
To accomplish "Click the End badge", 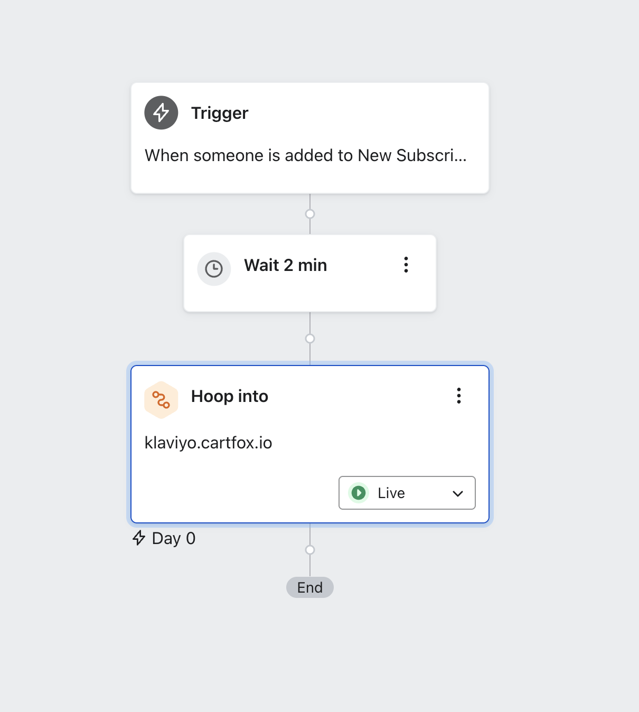I will pyautogui.click(x=309, y=587).
